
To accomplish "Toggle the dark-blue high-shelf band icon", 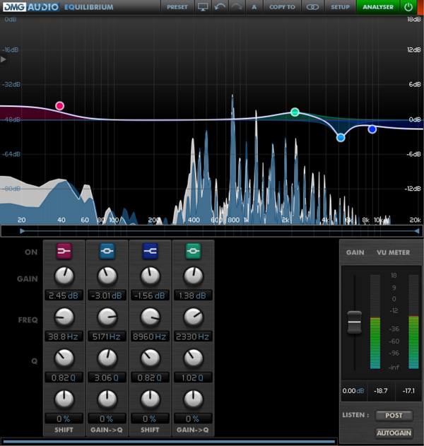I will coord(150,251).
